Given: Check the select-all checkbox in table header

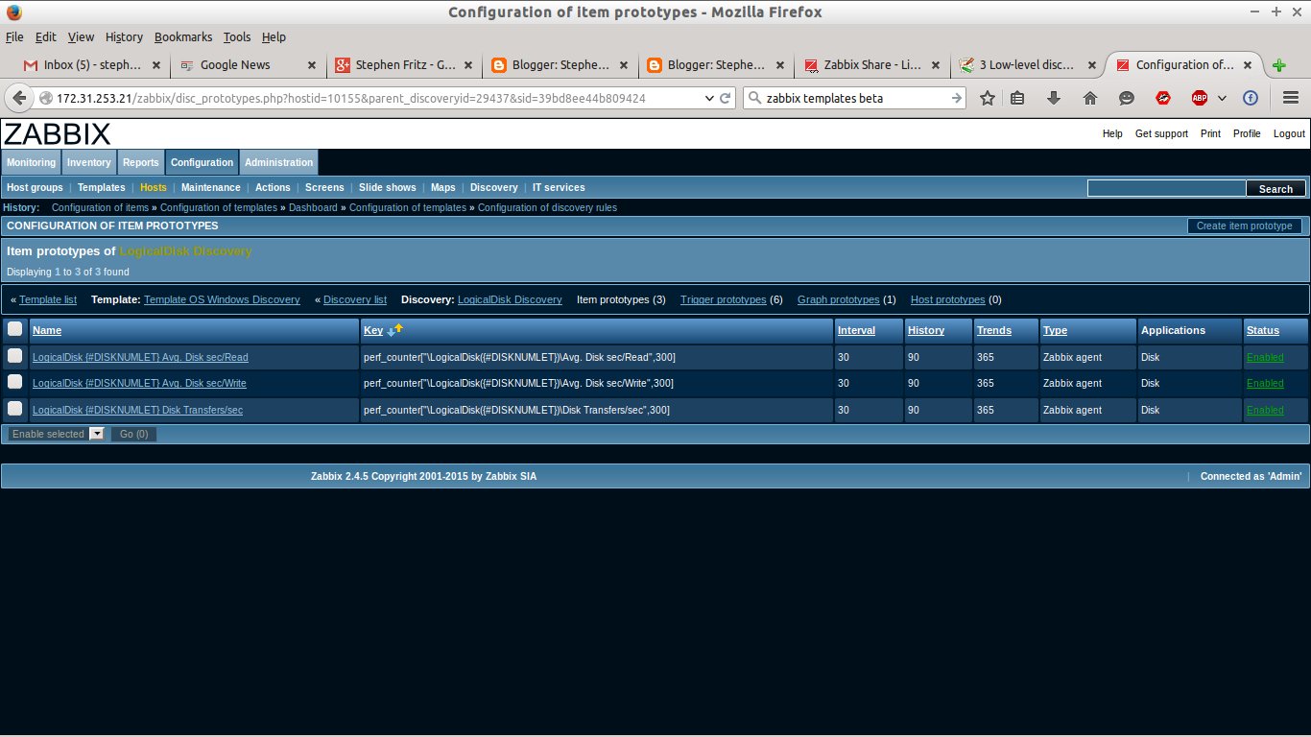Looking at the screenshot, I should (14, 330).
